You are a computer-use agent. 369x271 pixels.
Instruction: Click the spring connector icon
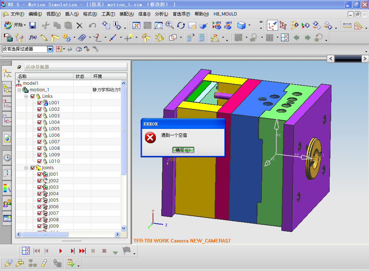click(x=82, y=38)
